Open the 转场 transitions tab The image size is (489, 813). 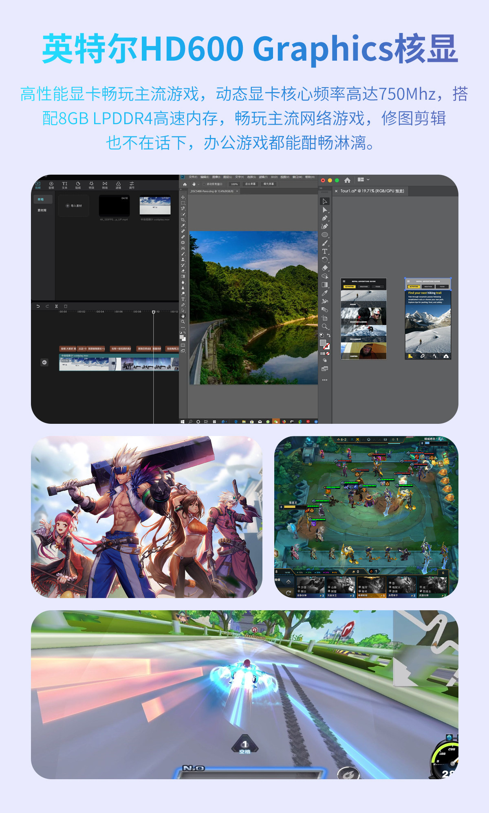pos(105,185)
